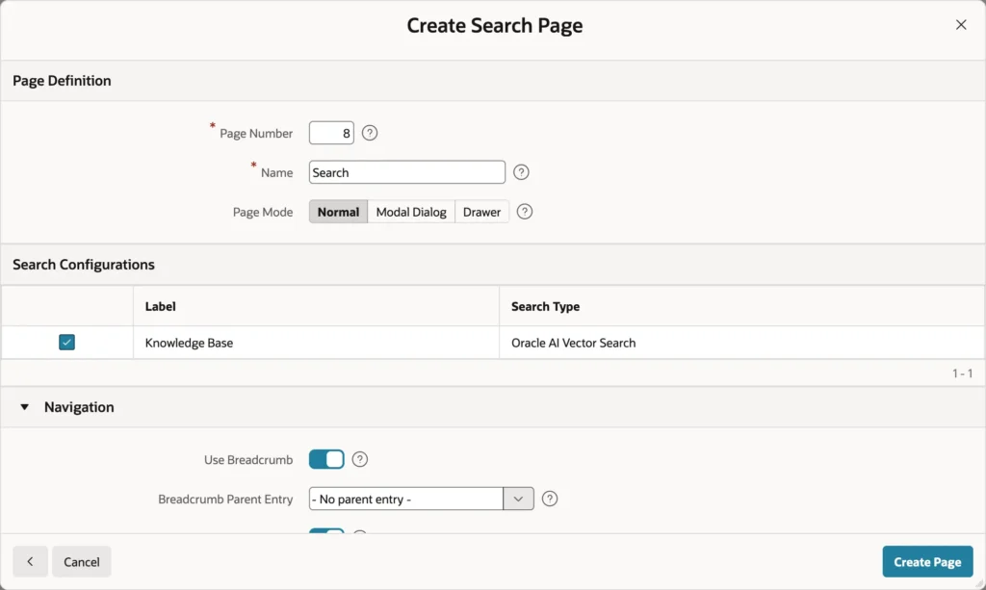Click the Knowledge Base label cell
The height and width of the screenshot is (590, 986).
[x=316, y=343]
